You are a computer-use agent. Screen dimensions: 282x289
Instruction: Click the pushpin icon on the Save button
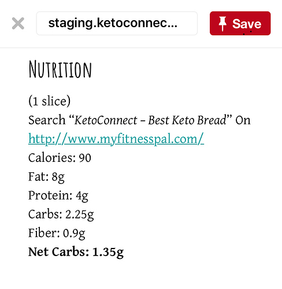click(x=222, y=24)
